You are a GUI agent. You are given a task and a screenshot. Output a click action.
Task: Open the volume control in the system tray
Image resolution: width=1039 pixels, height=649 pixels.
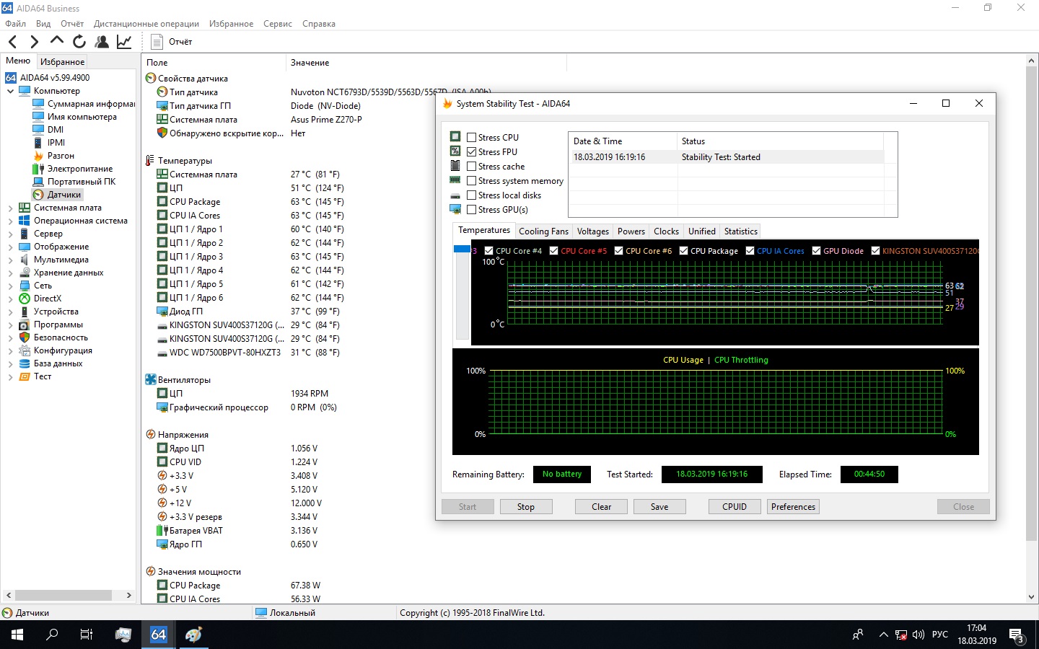pyautogui.click(x=919, y=635)
